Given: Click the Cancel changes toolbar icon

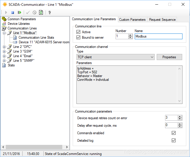Looking at the screenshot, I should tap(34, 12).
